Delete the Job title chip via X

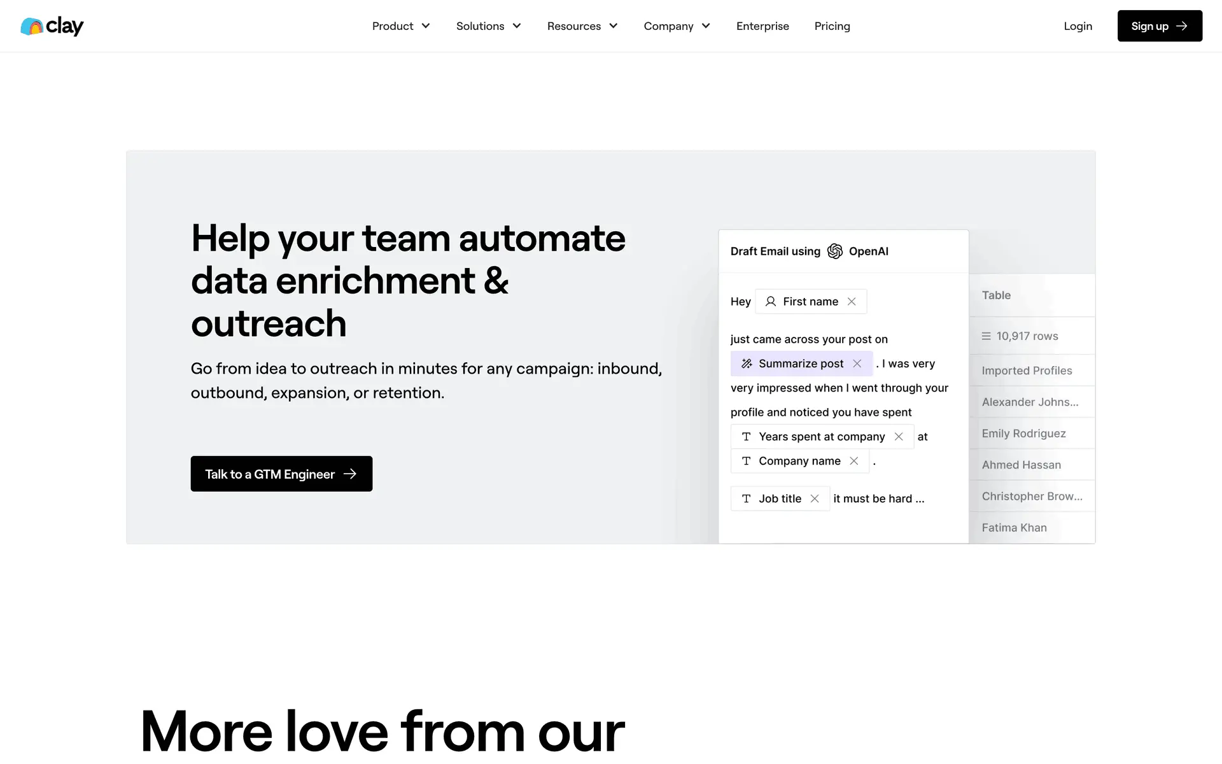(x=815, y=499)
